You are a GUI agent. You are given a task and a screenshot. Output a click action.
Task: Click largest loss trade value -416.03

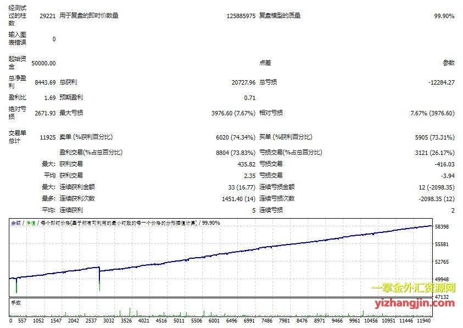click(444, 164)
